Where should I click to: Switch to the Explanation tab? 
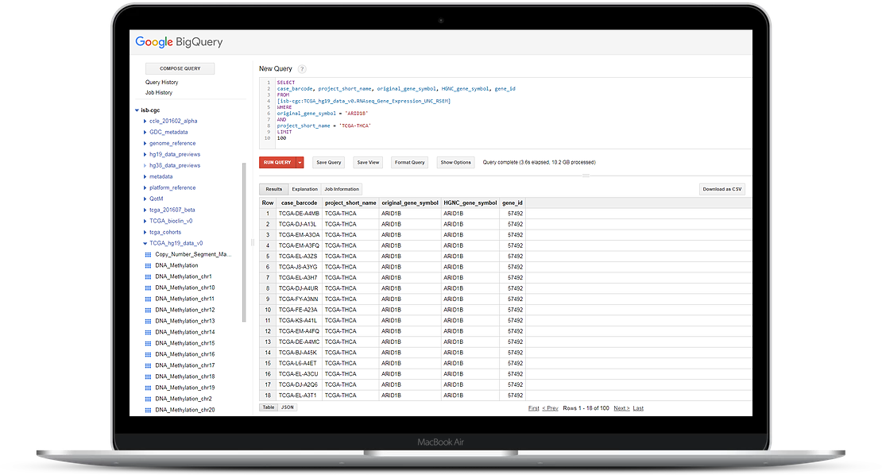point(305,189)
